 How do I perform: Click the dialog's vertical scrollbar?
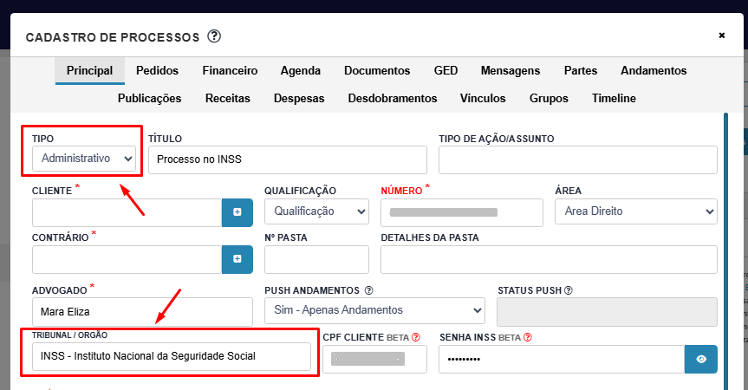(725, 251)
